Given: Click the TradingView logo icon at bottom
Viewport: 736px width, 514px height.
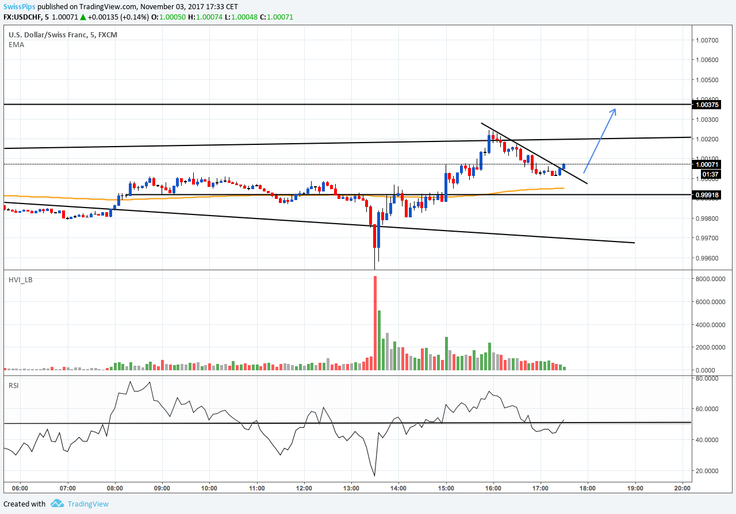Looking at the screenshot, I should point(56,504).
